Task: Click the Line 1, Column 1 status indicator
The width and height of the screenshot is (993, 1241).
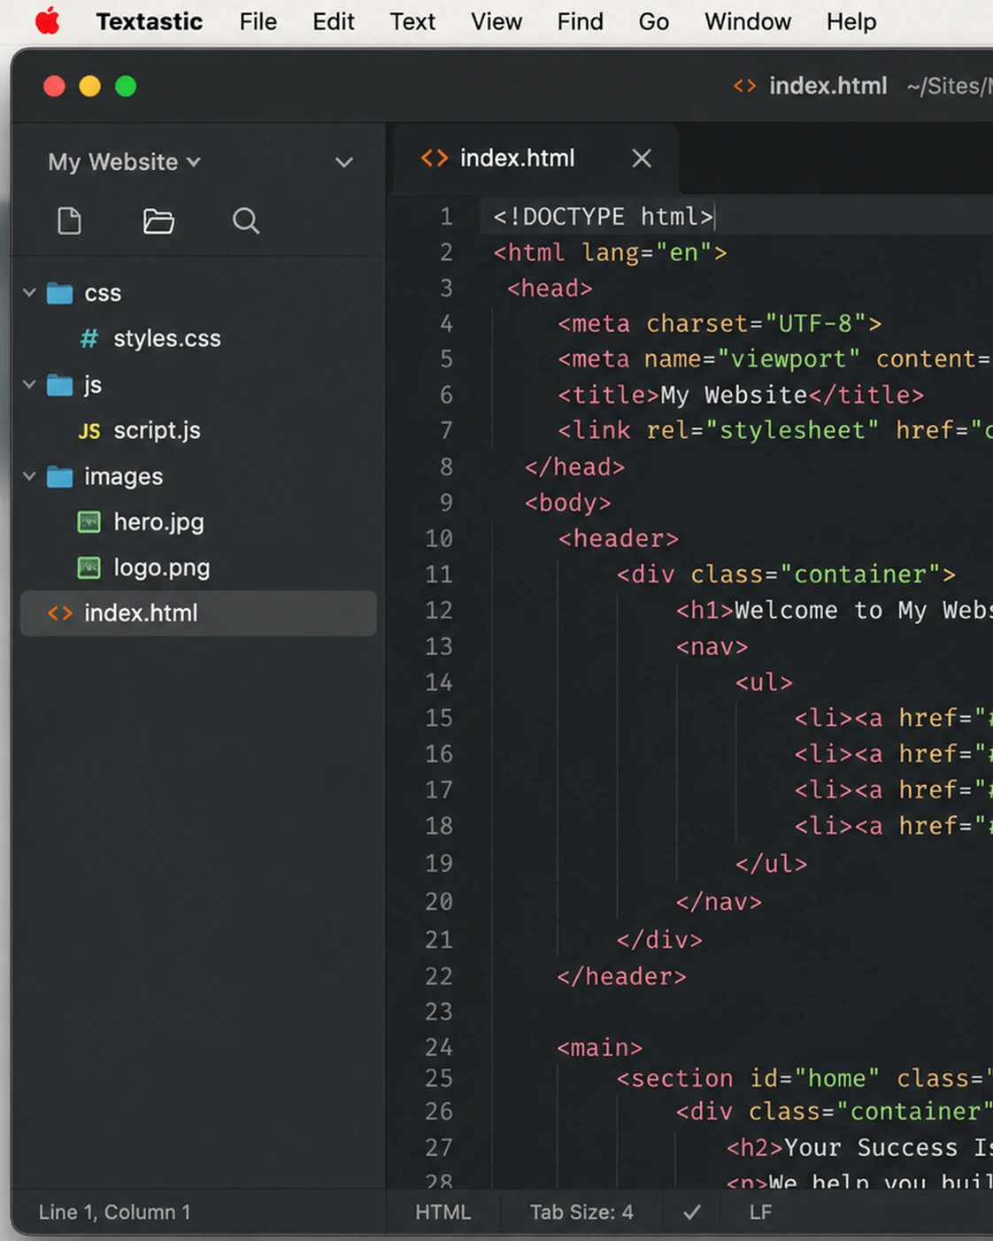Action: [x=114, y=1212]
